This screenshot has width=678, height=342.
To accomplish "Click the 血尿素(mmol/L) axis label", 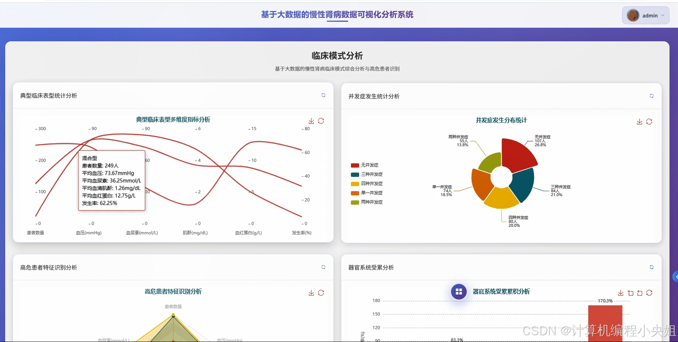I will (142, 233).
